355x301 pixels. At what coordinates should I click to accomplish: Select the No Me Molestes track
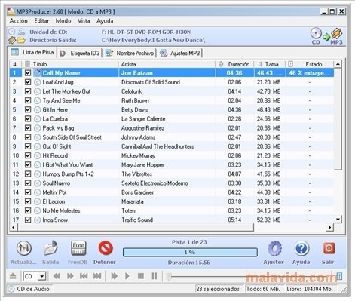tap(172, 210)
